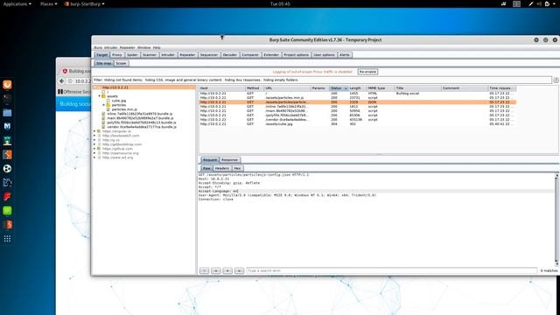Open the green dock application icon
Screen dimensions: 560x315
[7, 211]
